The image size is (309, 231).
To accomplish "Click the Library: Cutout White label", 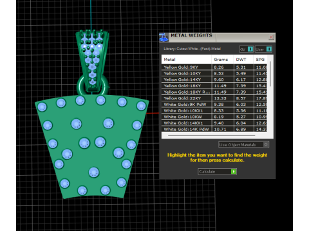I will click(192, 49).
